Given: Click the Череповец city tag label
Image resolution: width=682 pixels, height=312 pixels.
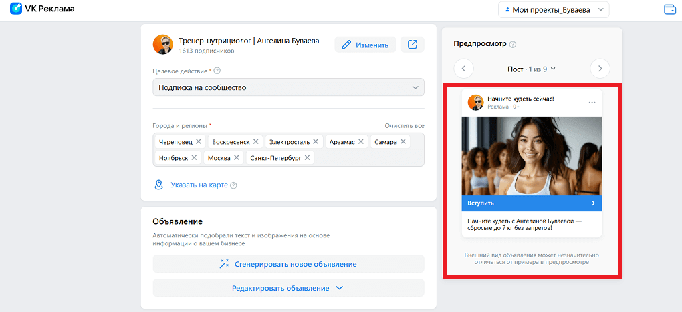Looking at the screenshot, I should coord(176,142).
